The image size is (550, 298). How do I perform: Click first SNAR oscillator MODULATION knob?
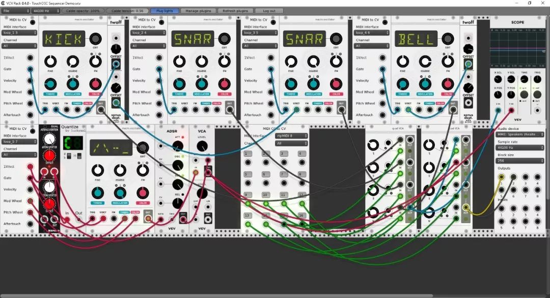(x=202, y=84)
